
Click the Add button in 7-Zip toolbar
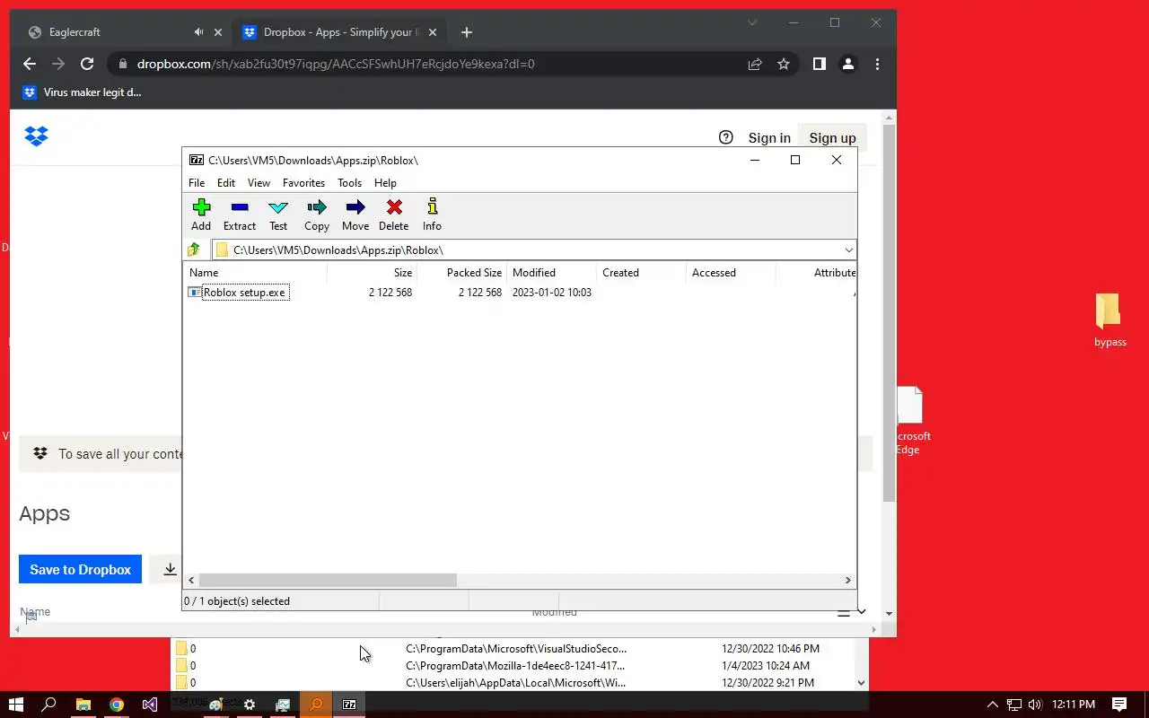(x=201, y=215)
